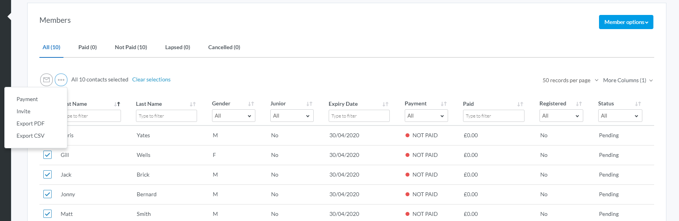Uncheck the checkbox for Jack Brick
Screen dimensions: 679x221
click(x=47, y=175)
